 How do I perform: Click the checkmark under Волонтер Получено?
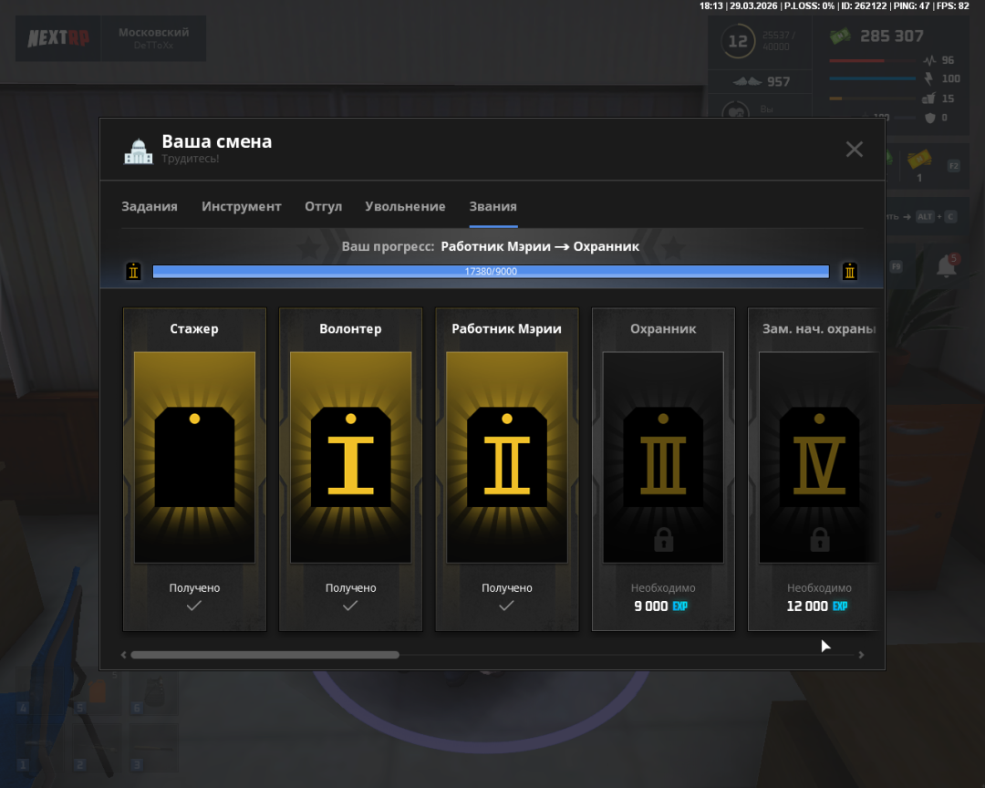click(x=350, y=606)
